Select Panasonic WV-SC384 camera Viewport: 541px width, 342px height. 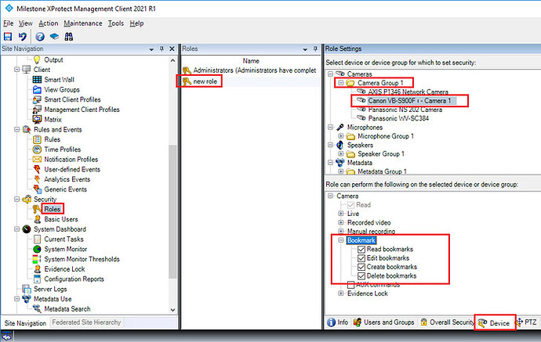tap(398, 118)
